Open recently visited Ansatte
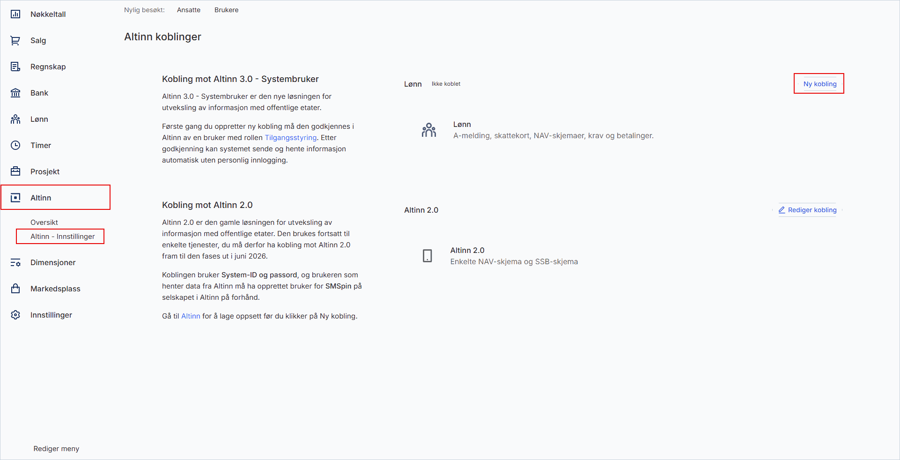Viewport: 900px width, 460px height. click(x=188, y=10)
